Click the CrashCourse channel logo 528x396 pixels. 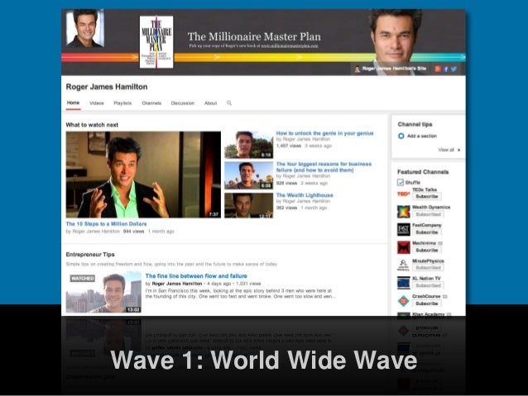[x=403, y=300]
